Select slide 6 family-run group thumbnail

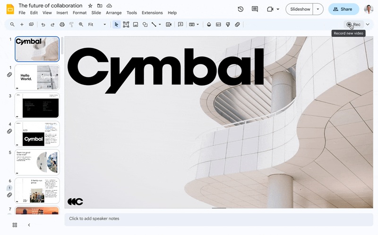click(37, 191)
